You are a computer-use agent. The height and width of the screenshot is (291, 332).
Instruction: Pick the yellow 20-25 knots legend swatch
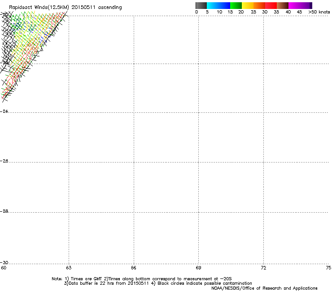pyautogui.click(x=248, y=5)
